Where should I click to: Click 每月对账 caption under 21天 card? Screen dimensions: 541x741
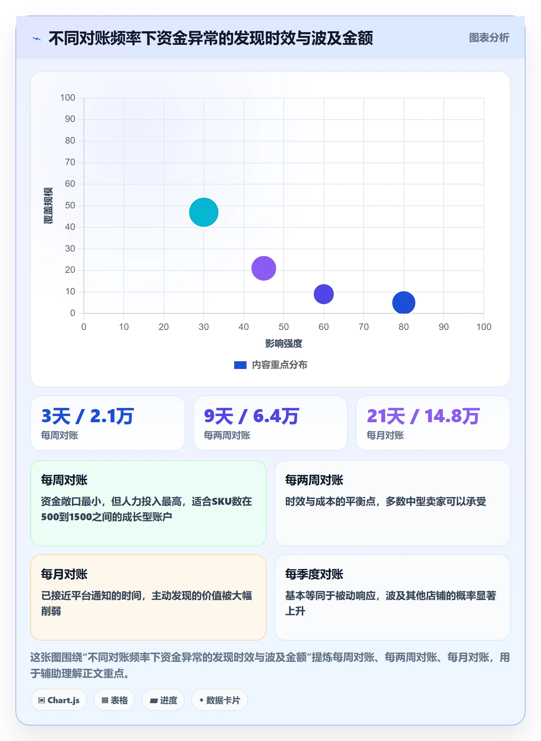(x=385, y=436)
